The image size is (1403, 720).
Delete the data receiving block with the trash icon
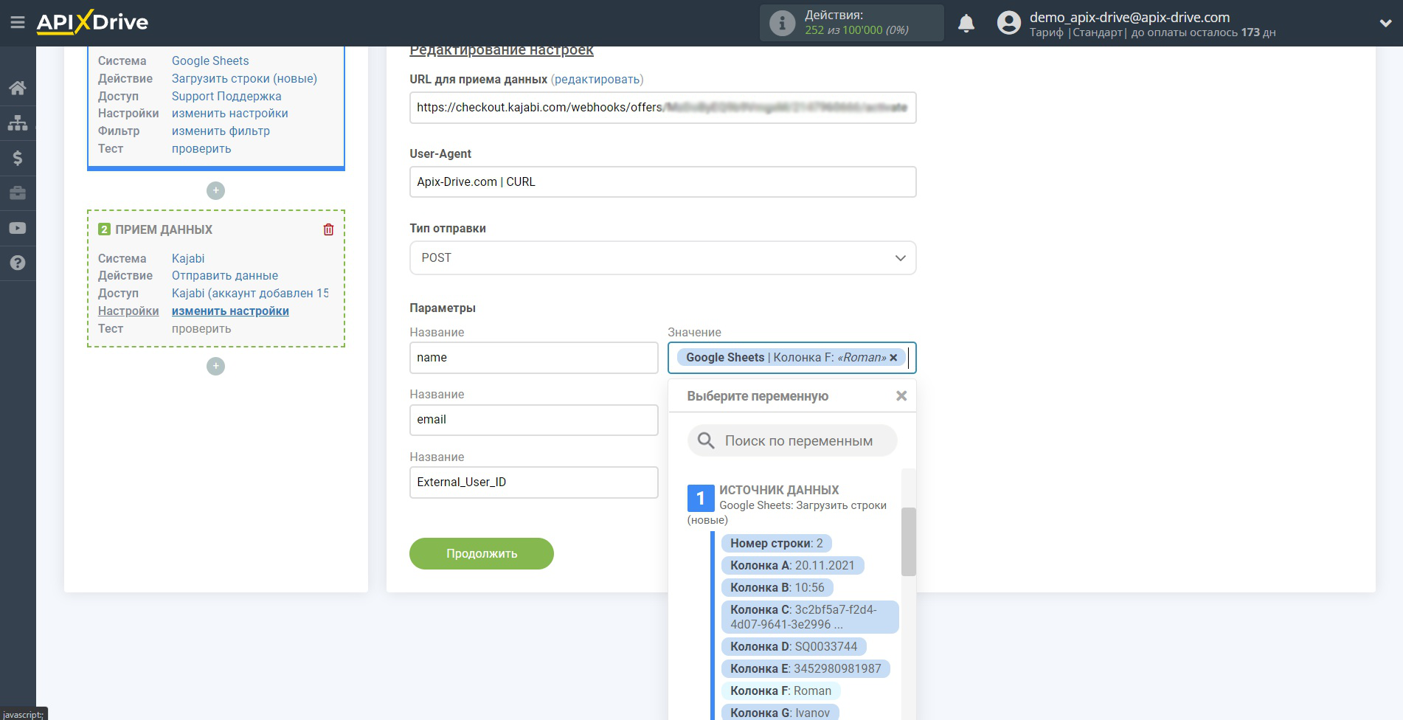328,229
